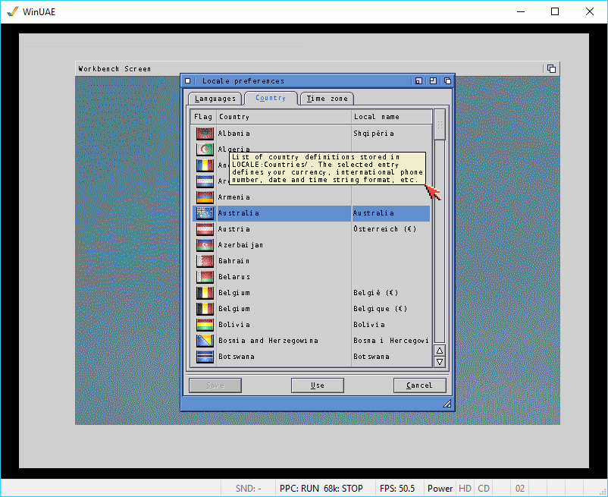The height and width of the screenshot is (497, 608).
Task: Click the Armenia flag icon
Action: tap(205, 197)
